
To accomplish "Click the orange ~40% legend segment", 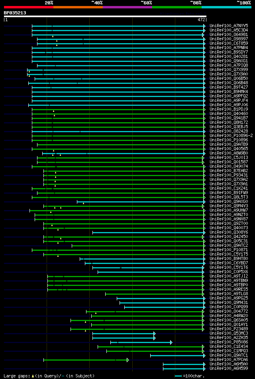I will (x=78, y=7).
